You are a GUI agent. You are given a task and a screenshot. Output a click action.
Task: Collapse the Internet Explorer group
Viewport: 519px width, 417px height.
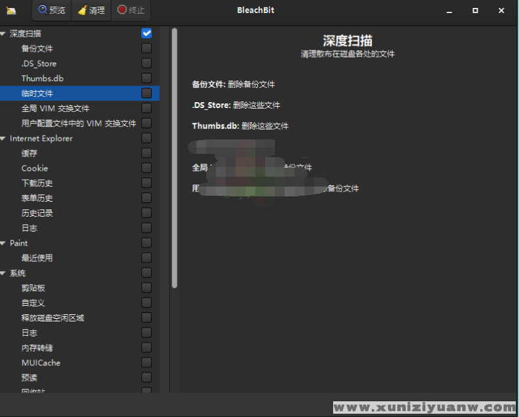click(3, 139)
